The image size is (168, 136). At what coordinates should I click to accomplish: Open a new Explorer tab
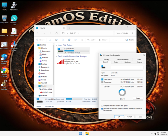(70, 28)
